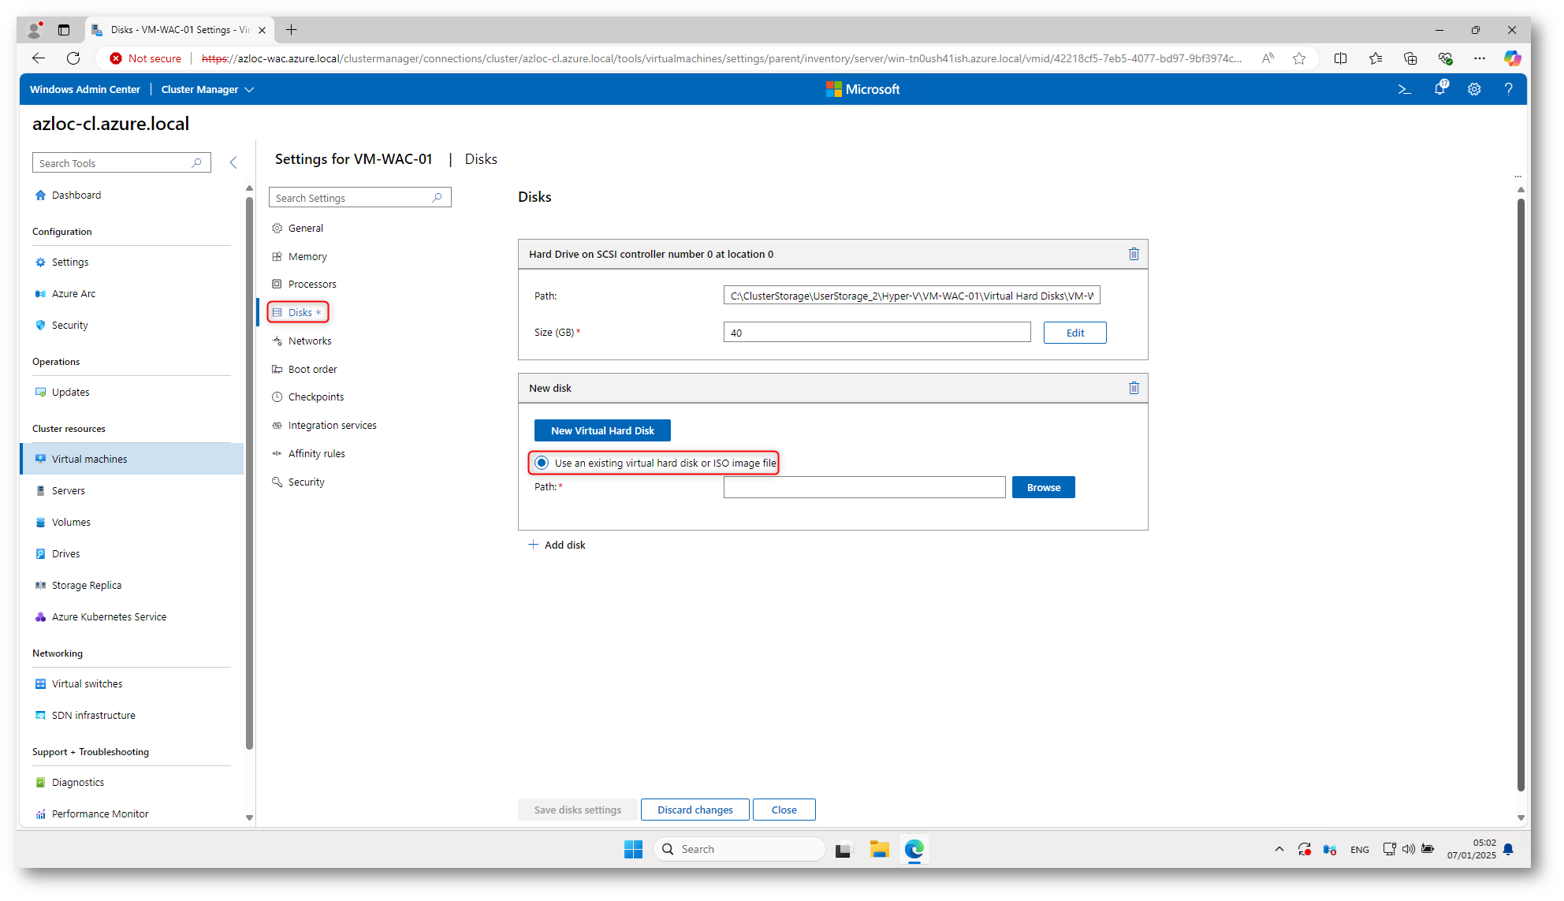The image size is (1564, 901).
Task: Open Disks settings section
Action: click(298, 312)
